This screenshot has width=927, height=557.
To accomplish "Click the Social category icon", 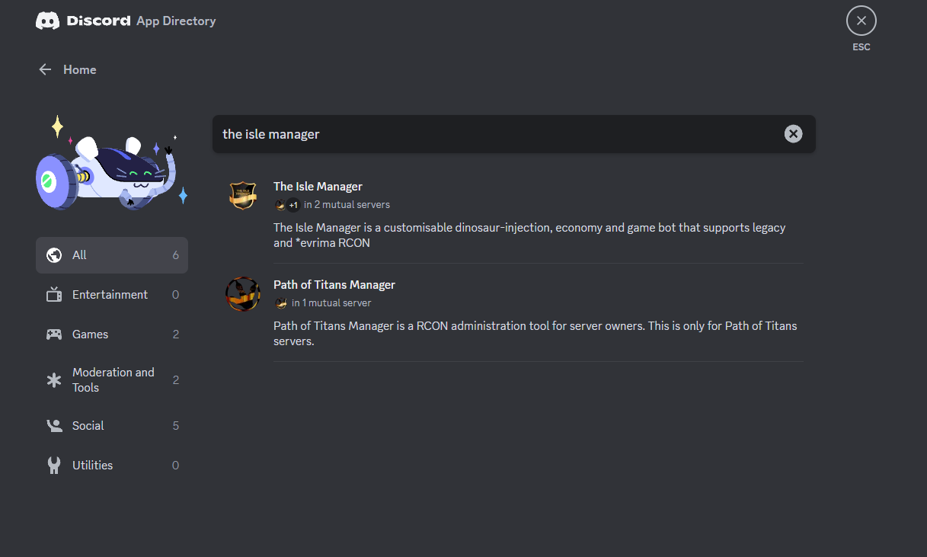I will 54,426.
